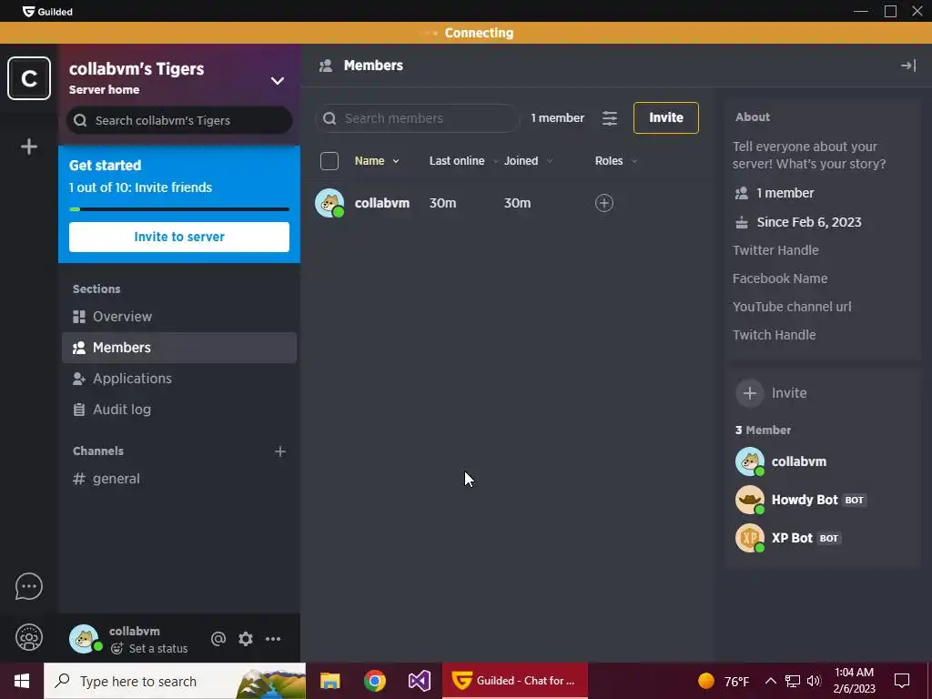Click the 76°F weather widget
The height and width of the screenshot is (699, 932).
point(724,681)
